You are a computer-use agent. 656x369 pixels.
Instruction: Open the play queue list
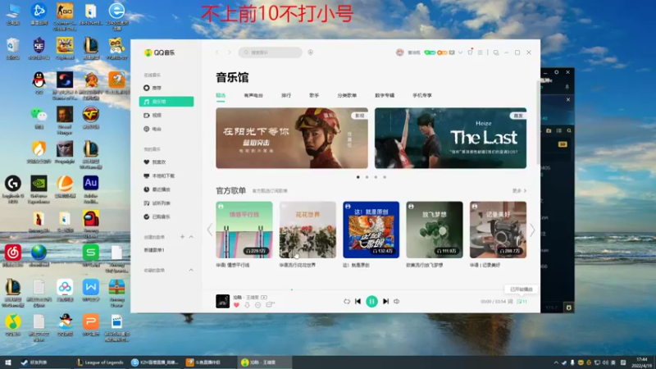click(522, 302)
